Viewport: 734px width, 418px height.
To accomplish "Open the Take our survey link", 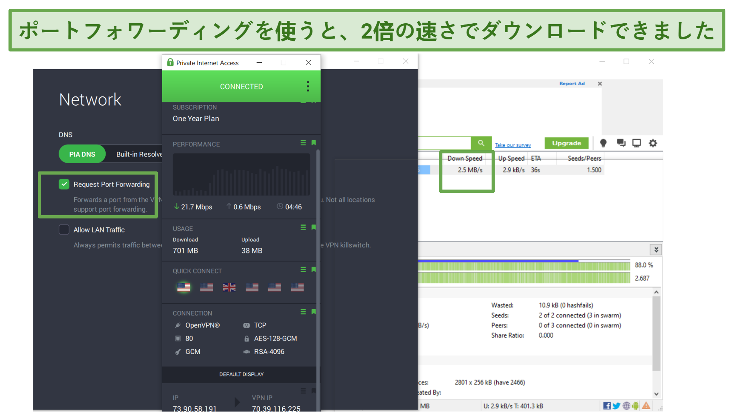I will (513, 145).
